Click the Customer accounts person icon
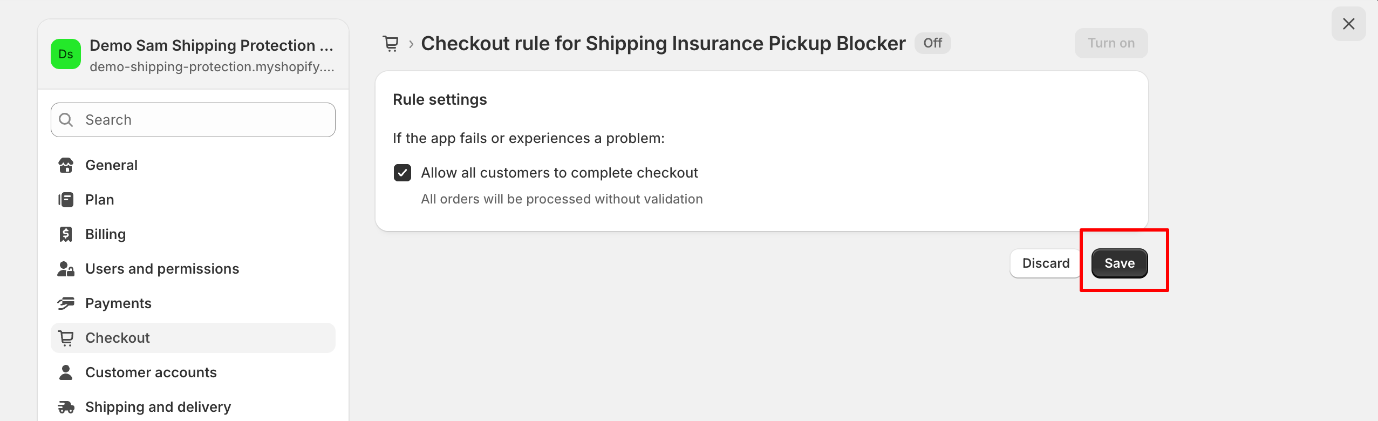 point(66,372)
